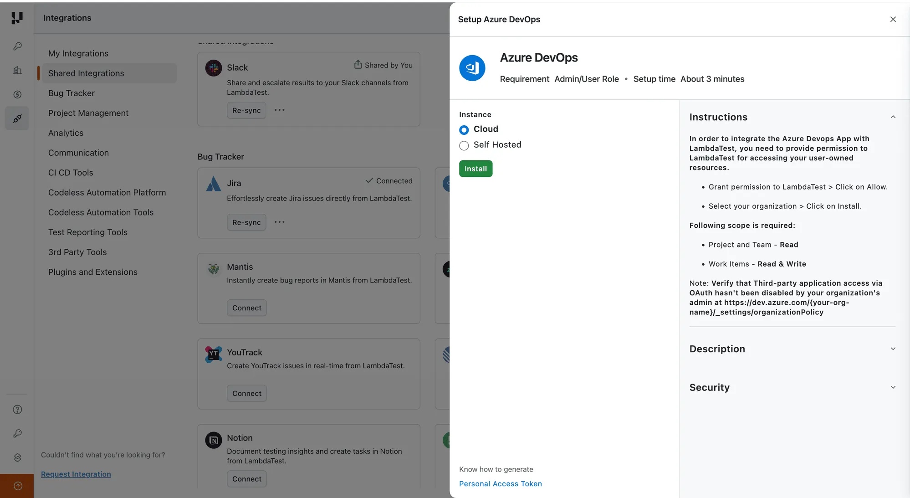This screenshot has width=910, height=498.
Task: Open the hexagon settings icon in sidebar
Action: [x=17, y=457]
